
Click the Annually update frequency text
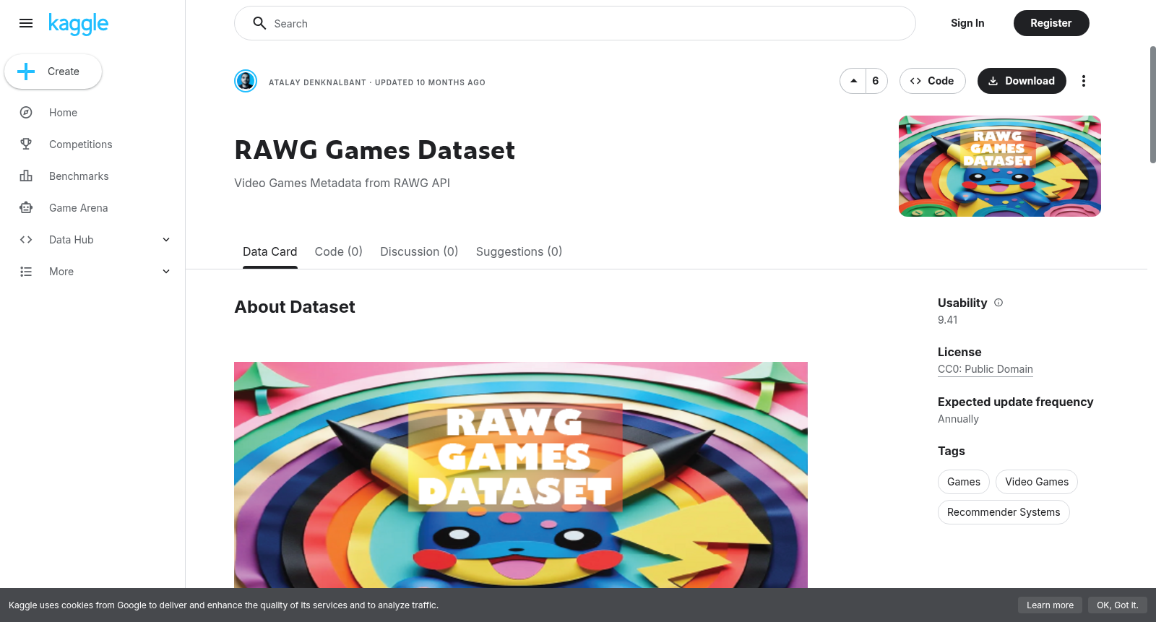[958, 419]
